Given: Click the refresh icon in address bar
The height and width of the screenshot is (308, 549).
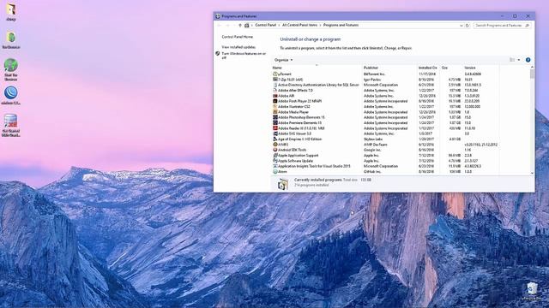Looking at the screenshot, I should point(467,26).
